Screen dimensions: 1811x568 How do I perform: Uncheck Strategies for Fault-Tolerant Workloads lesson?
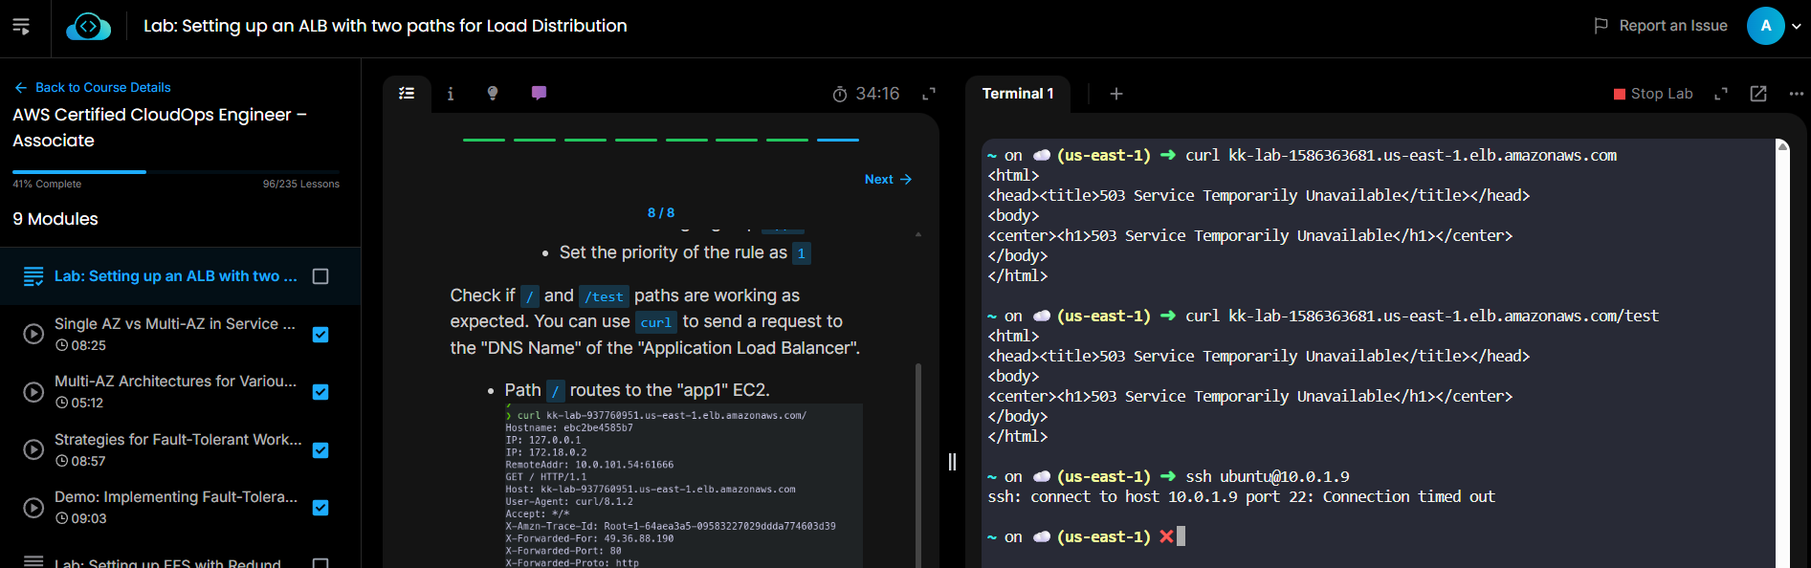(x=320, y=450)
